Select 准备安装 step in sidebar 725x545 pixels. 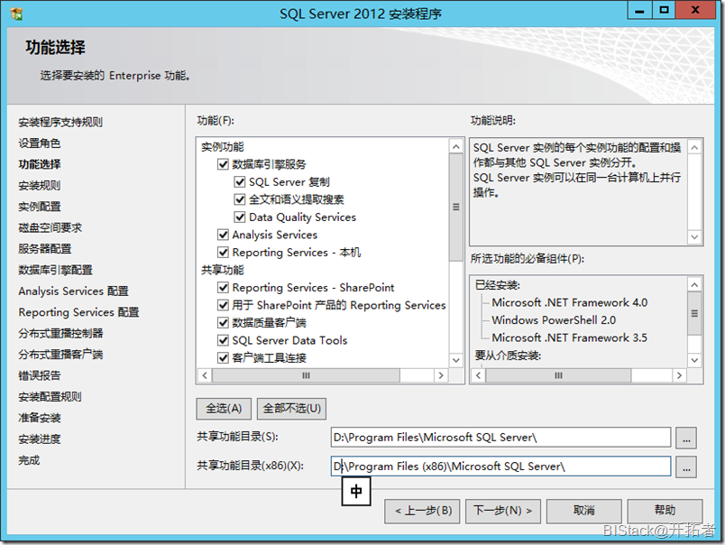[40, 419]
